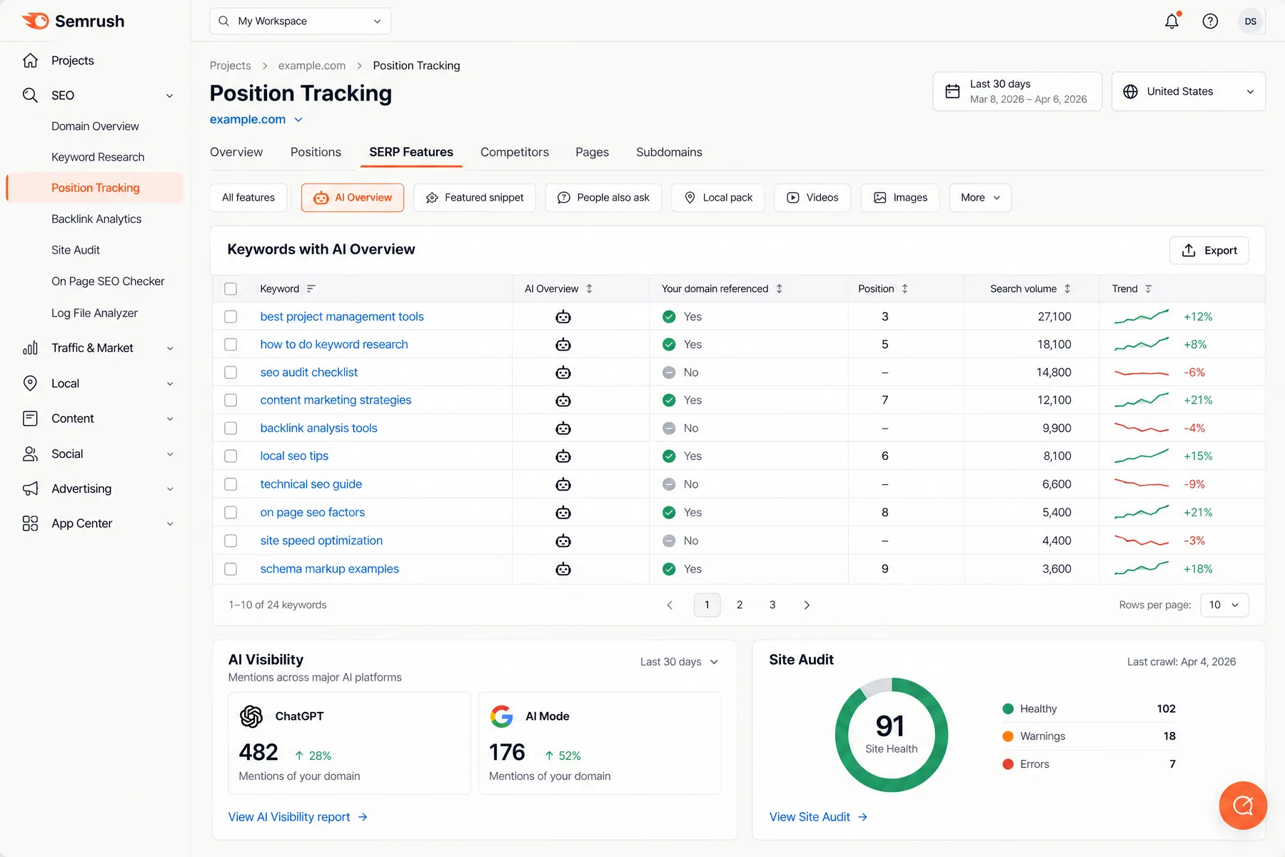Click the Site Health 91 donut chart
Screen dimensions: 1285x857
click(x=891, y=734)
